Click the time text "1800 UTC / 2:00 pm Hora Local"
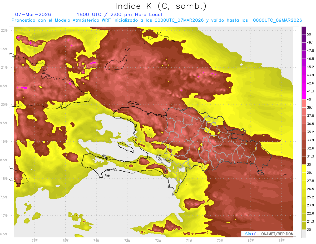 coord(119,14)
